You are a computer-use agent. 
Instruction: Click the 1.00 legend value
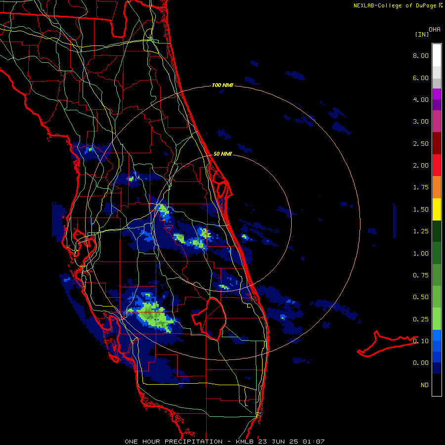point(421,254)
